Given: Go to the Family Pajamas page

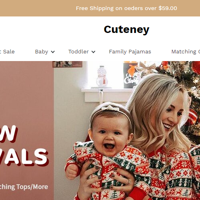Looking at the screenshot, I should (x=130, y=52).
